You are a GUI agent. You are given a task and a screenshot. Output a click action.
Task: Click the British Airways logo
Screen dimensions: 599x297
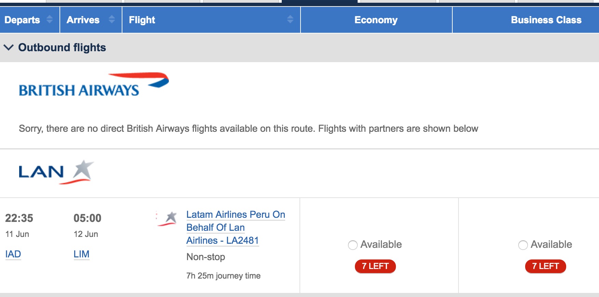tap(94, 85)
